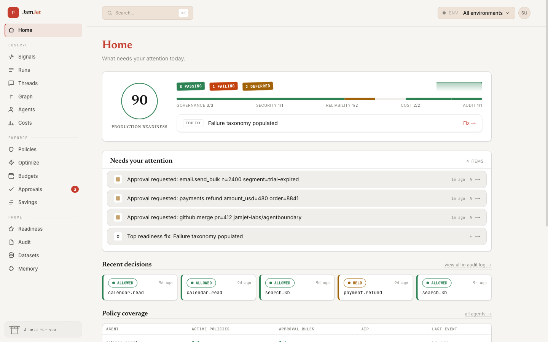Image resolution: width=548 pixels, height=342 pixels.
Task: Click the JamJet logo icon
Action: point(13,13)
